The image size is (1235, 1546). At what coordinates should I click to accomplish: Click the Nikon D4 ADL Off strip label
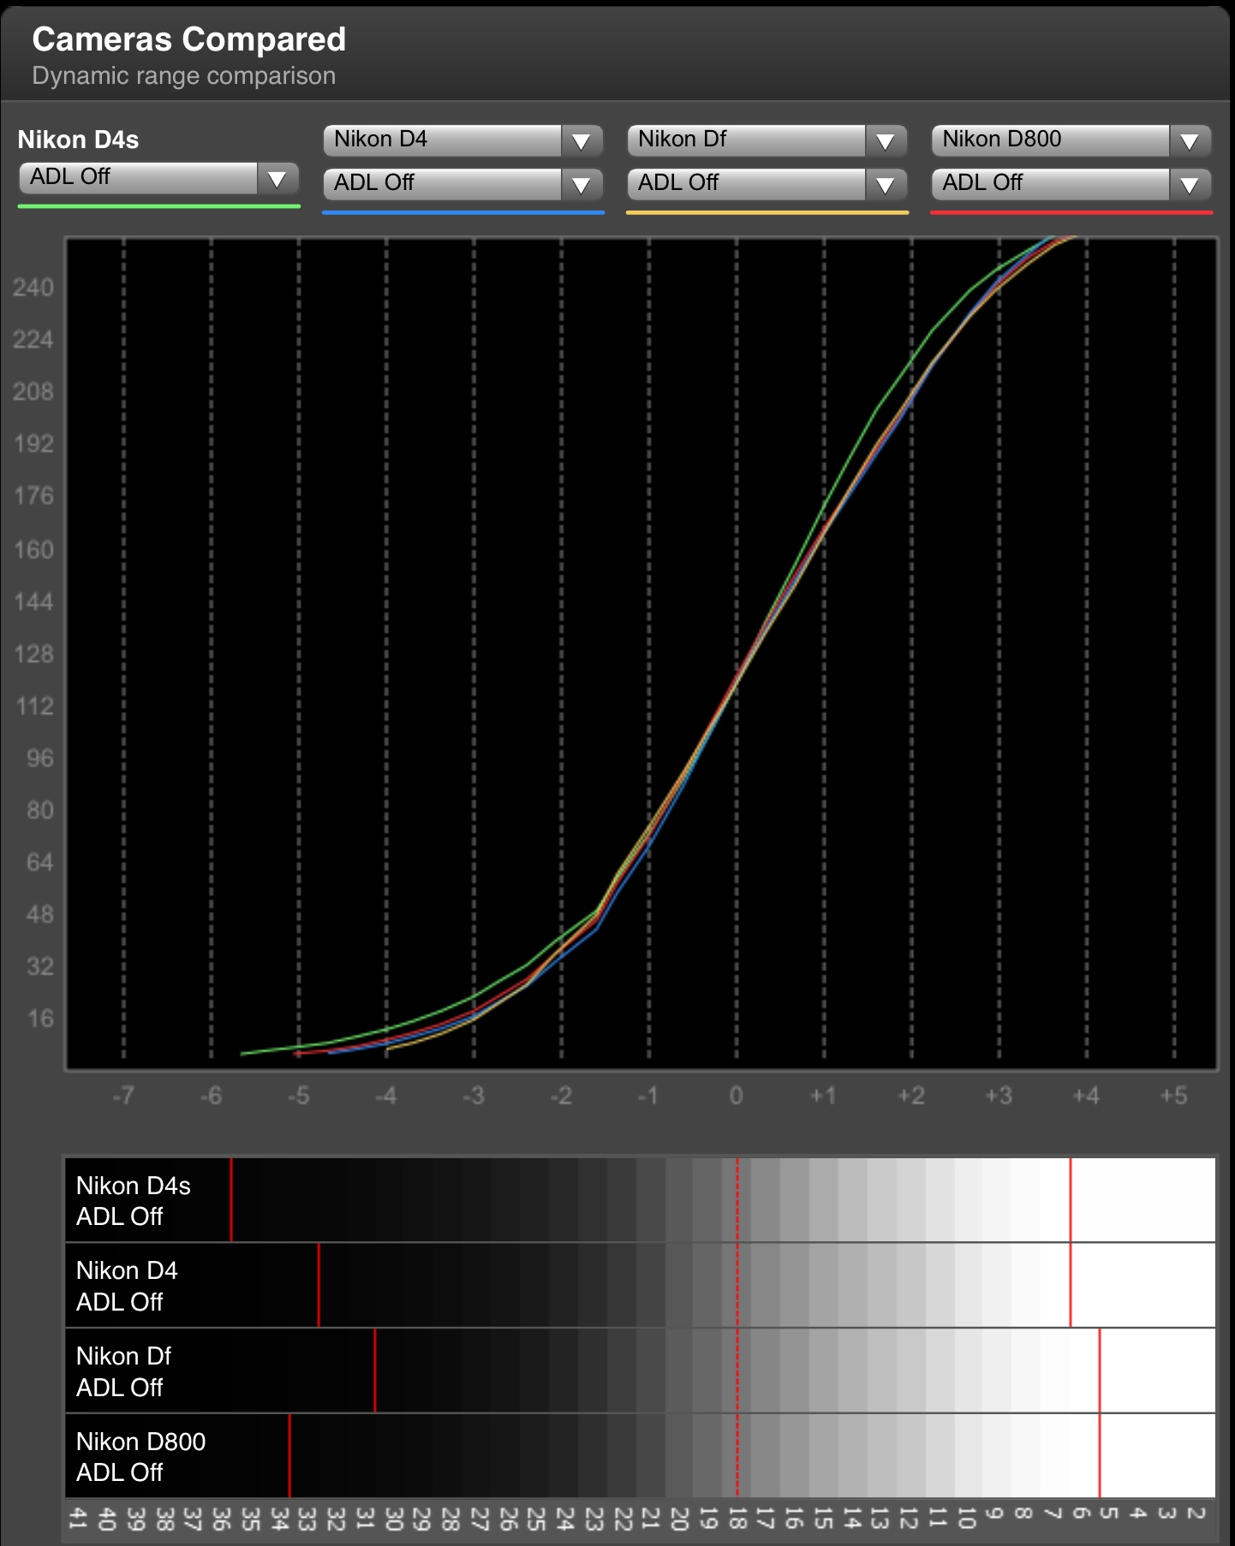[127, 1286]
